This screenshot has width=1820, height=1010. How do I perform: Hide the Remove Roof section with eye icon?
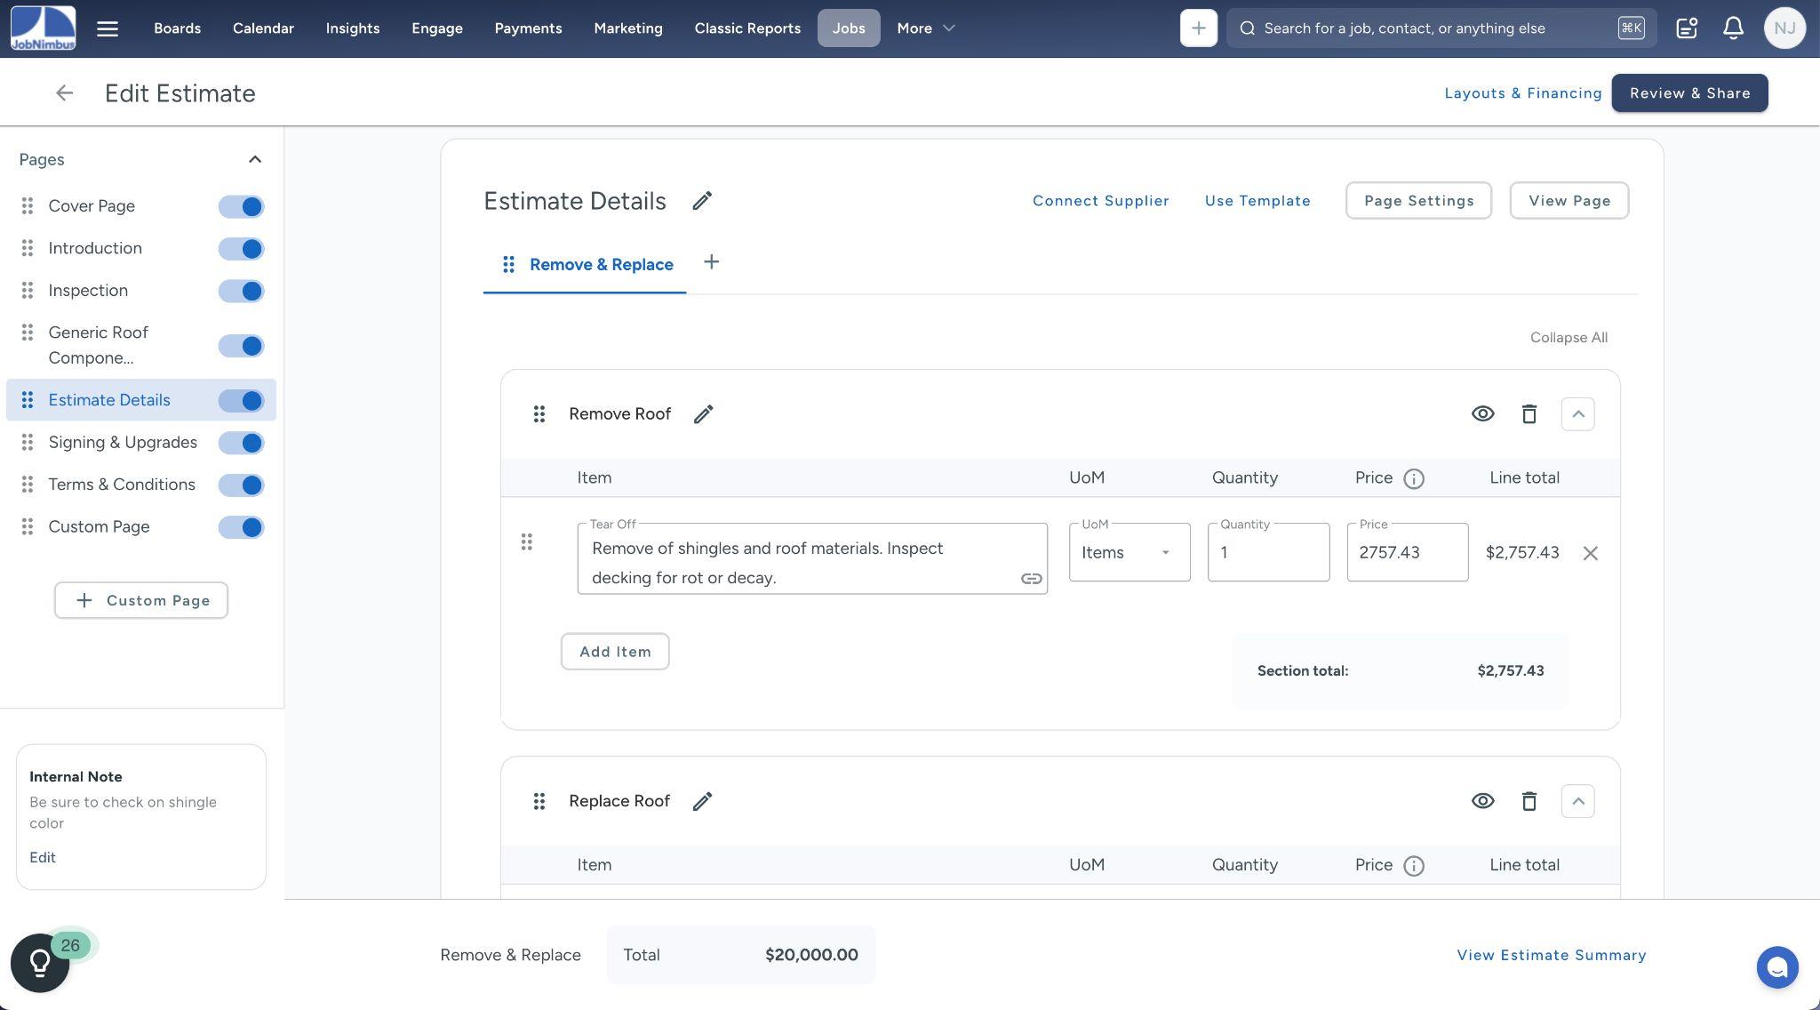tap(1482, 414)
